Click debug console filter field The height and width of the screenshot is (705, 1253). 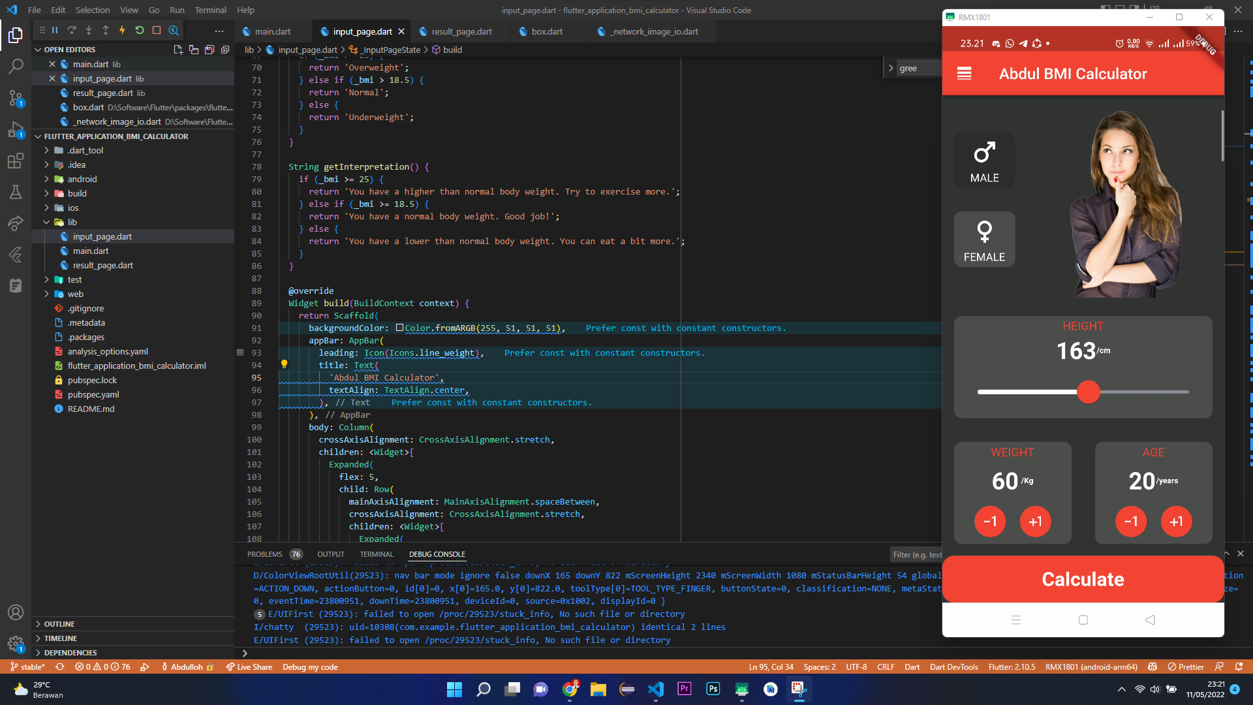[x=917, y=554]
